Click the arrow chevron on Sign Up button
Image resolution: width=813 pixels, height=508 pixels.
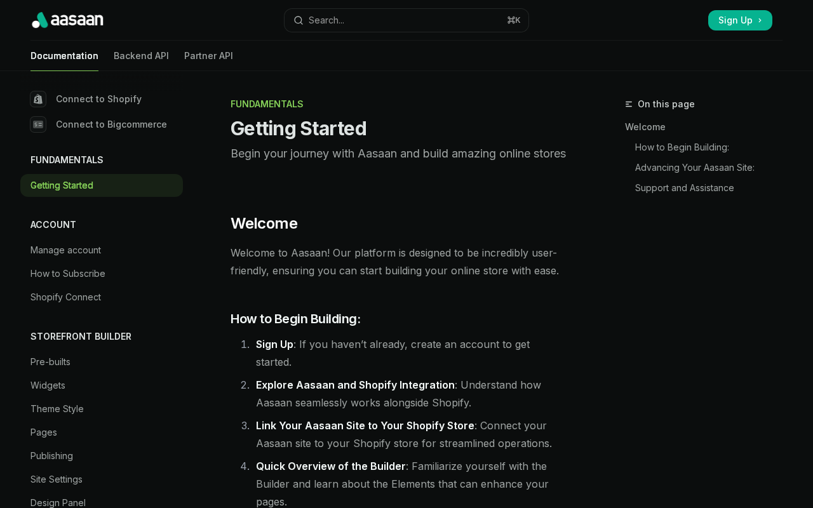[x=760, y=20]
